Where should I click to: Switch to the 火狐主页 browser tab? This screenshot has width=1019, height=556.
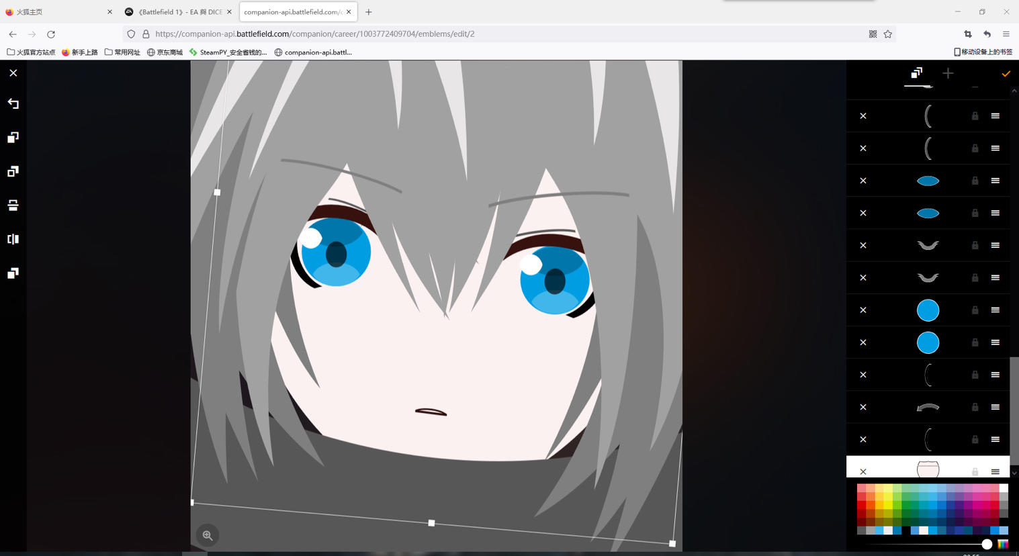(x=59, y=12)
